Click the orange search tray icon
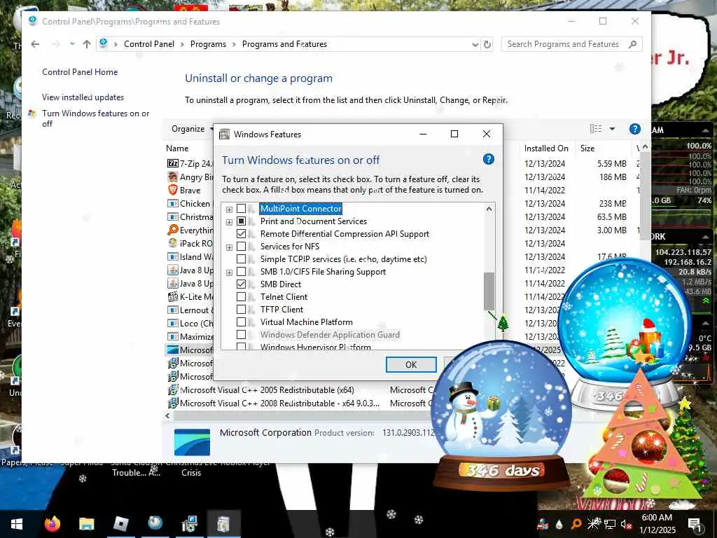Viewport: 717px width, 538px height. click(x=576, y=524)
